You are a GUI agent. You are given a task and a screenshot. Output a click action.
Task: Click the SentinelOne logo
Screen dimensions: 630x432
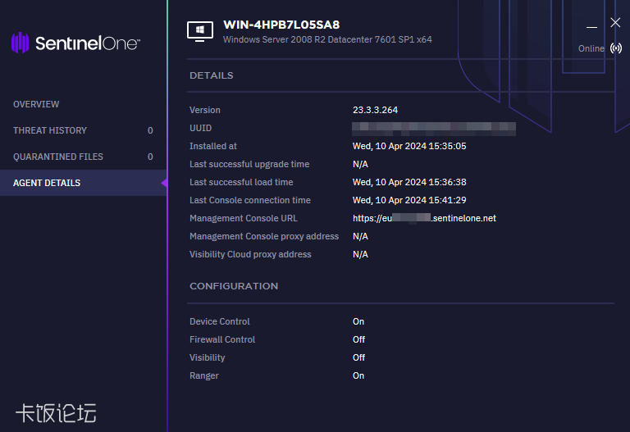tap(75, 43)
